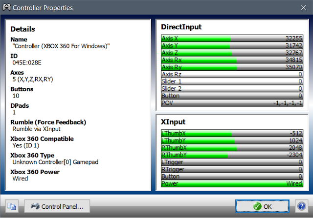Click the DirectInput Axis Z bar
313x218 pixels.
click(x=232, y=53)
